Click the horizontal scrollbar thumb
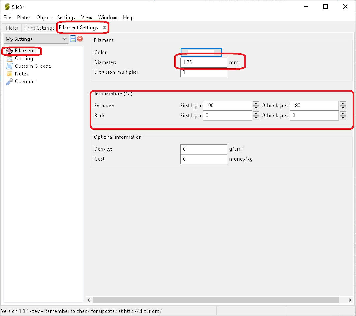 [216, 300]
